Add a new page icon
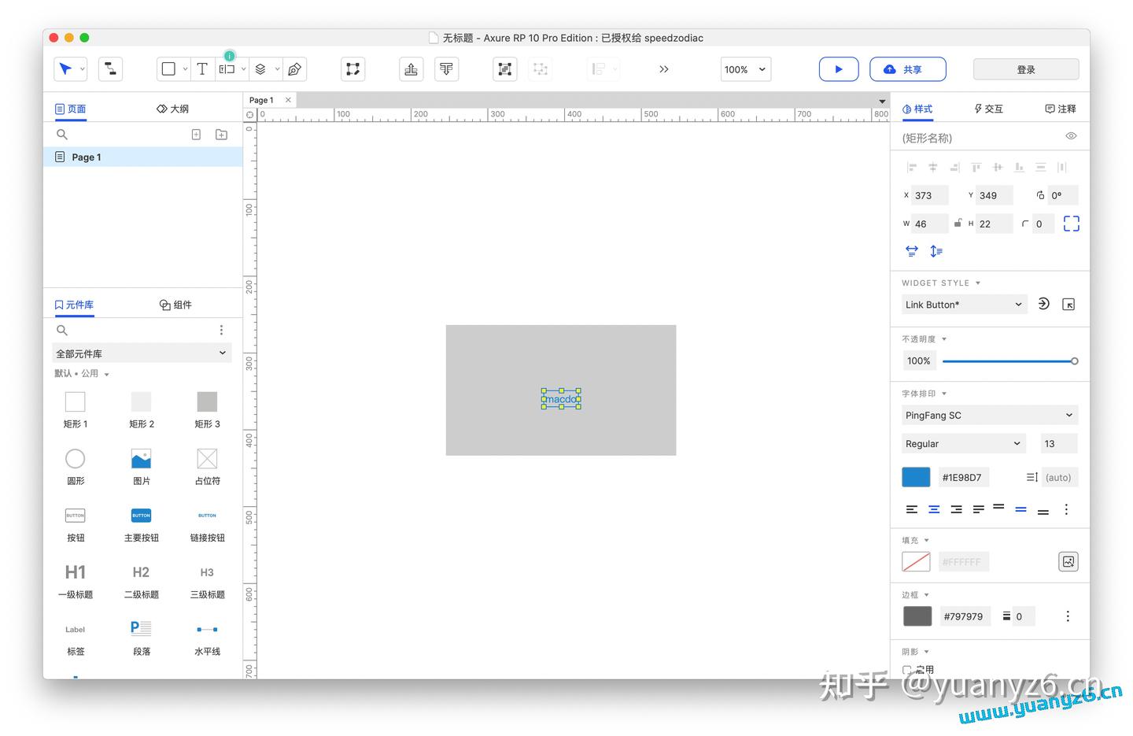 (x=197, y=135)
